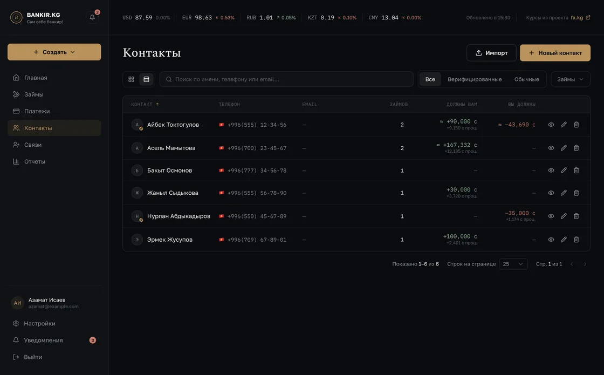This screenshot has height=375, width=604.
Task: Delete contact Асель Мамытова
Action: pyautogui.click(x=576, y=148)
